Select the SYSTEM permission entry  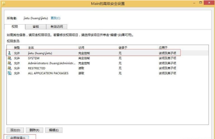(x=107, y=58)
